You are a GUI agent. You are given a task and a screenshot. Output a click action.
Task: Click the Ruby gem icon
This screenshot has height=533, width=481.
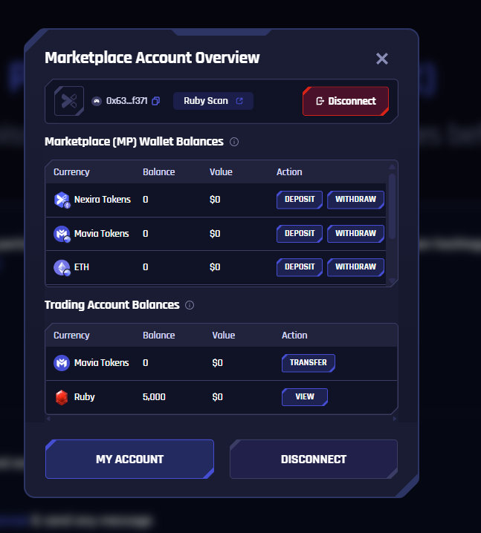click(x=62, y=397)
